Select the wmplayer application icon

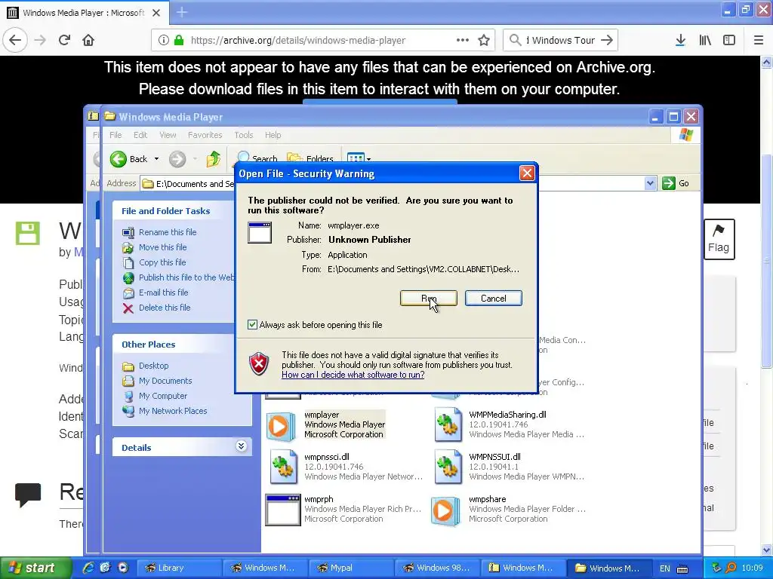(279, 425)
